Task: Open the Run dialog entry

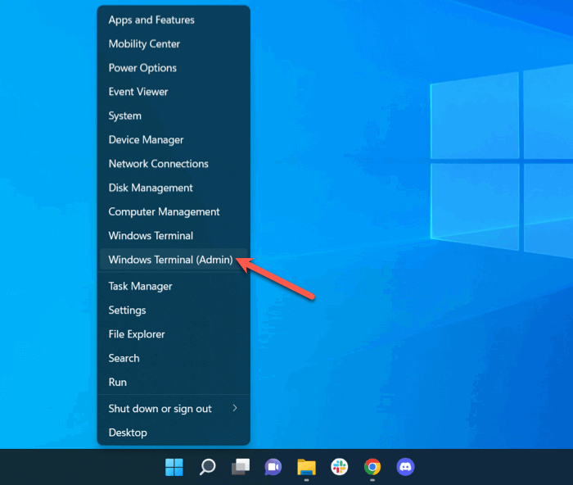Action: pos(174,382)
